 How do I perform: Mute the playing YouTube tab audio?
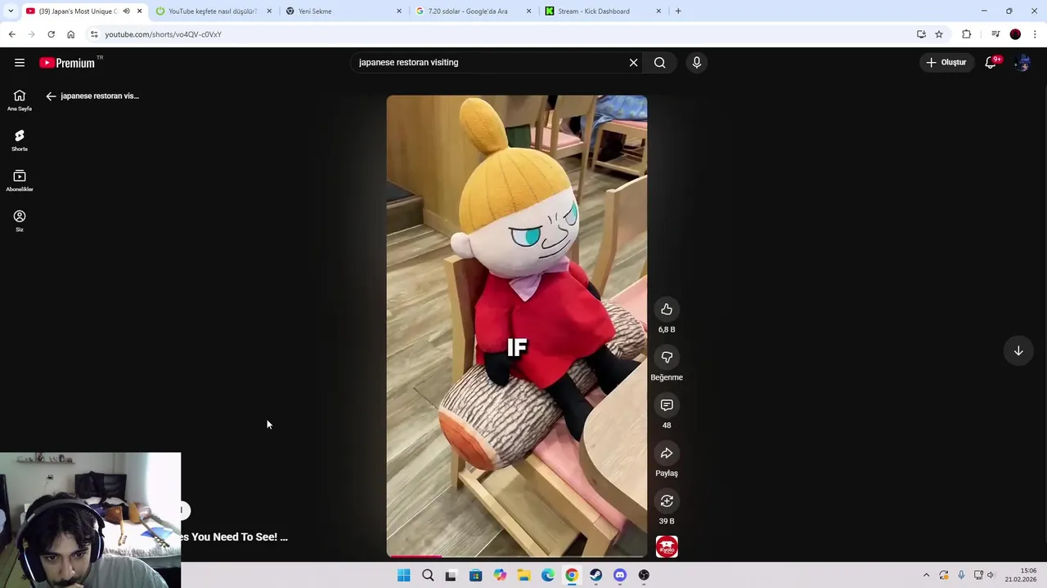pos(126,11)
